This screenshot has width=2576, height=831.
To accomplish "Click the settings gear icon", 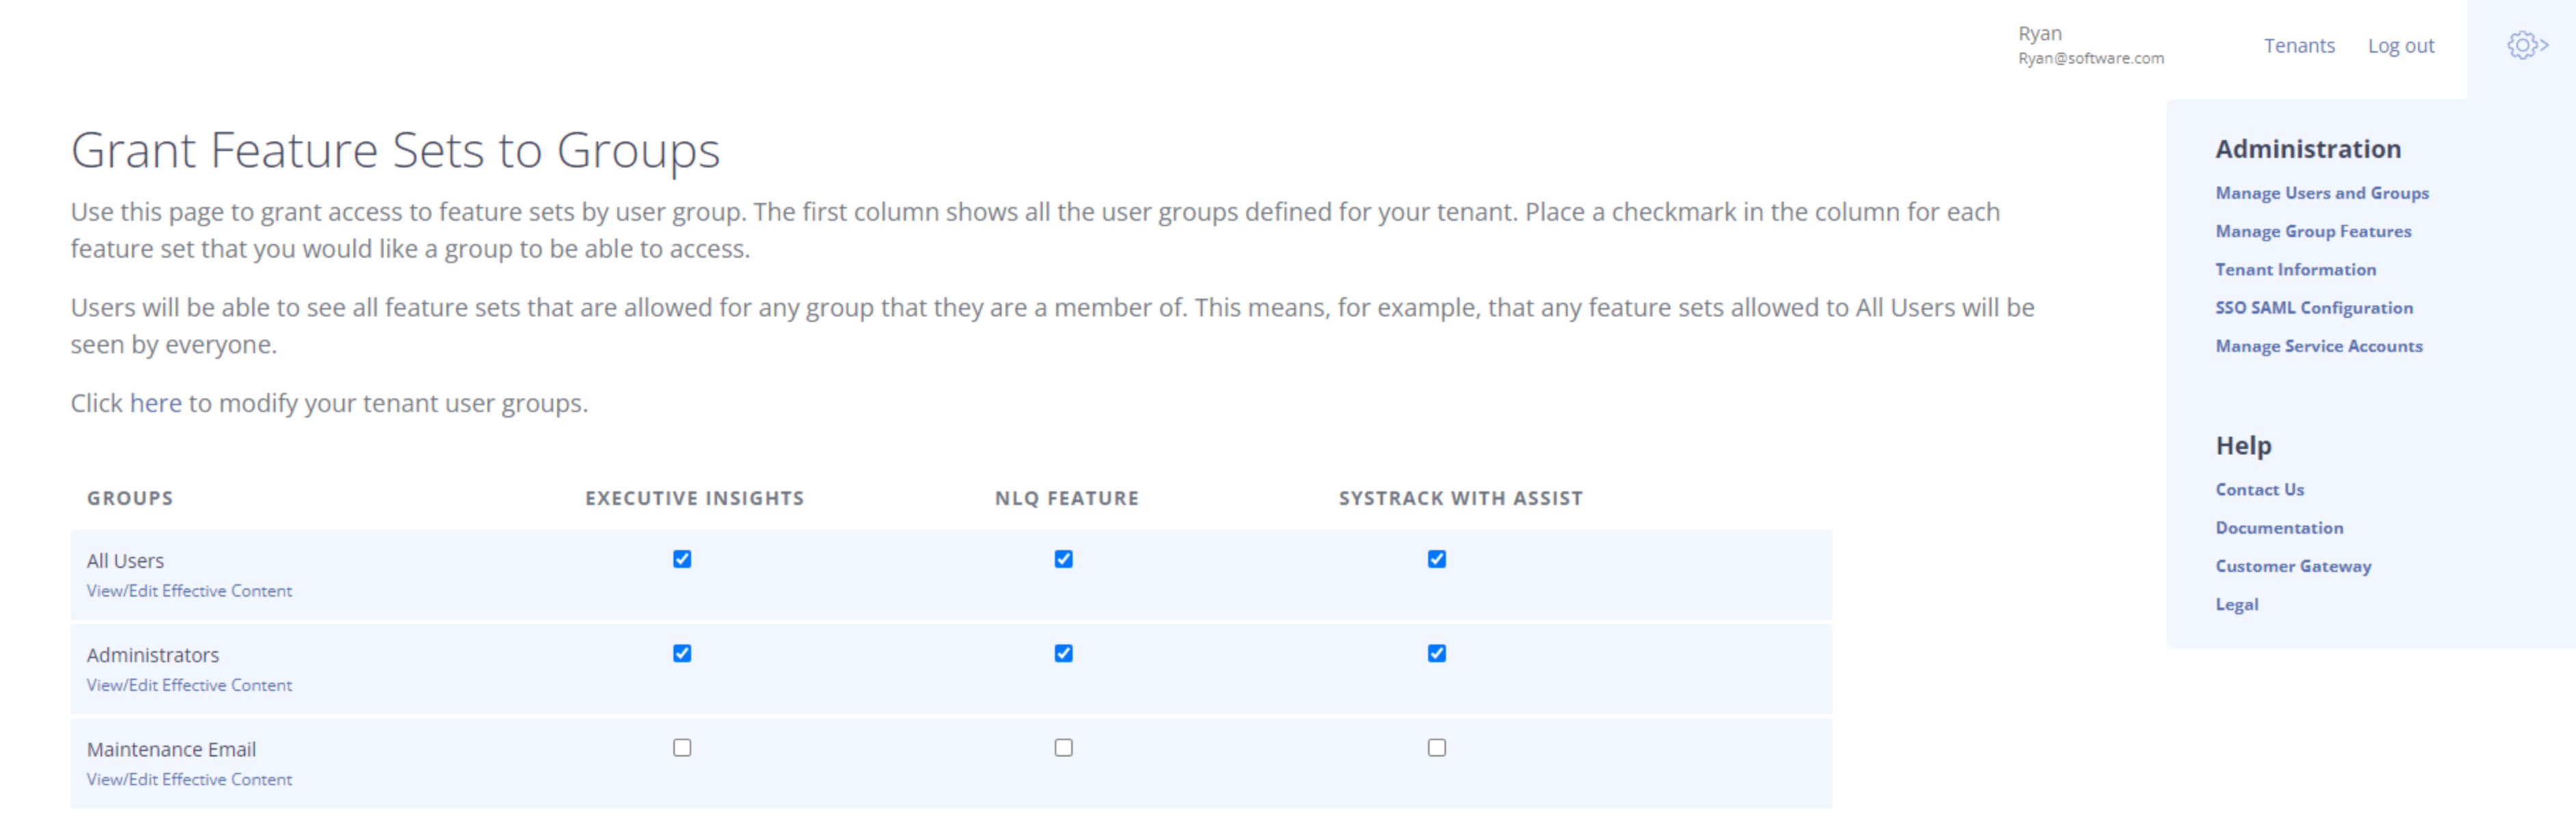I will (x=2519, y=44).
